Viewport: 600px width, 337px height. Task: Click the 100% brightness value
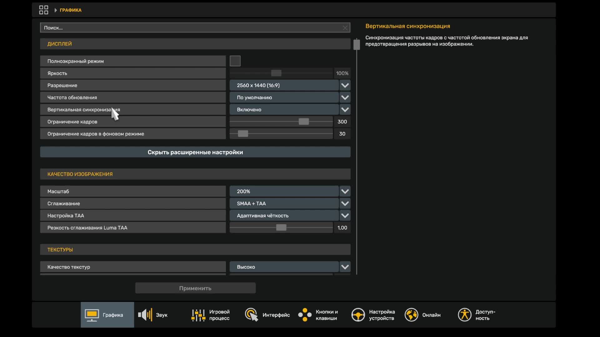point(342,73)
